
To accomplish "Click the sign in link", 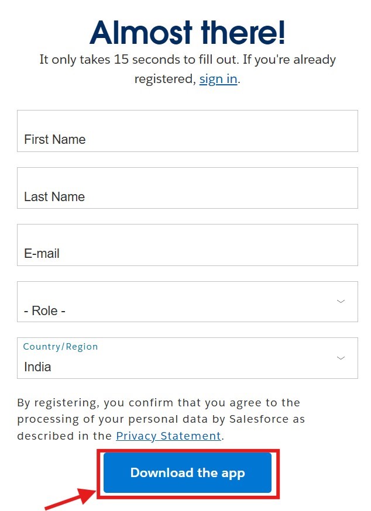I will coord(218,78).
